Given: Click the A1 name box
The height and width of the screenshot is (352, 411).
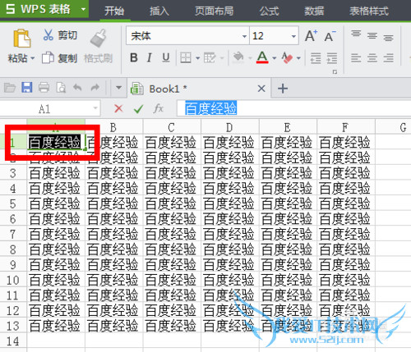Looking at the screenshot, I should (x=44, y=109).
